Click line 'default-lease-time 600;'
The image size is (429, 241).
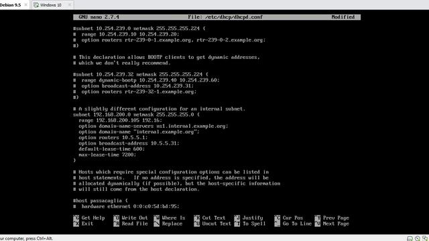pos(112,149)
